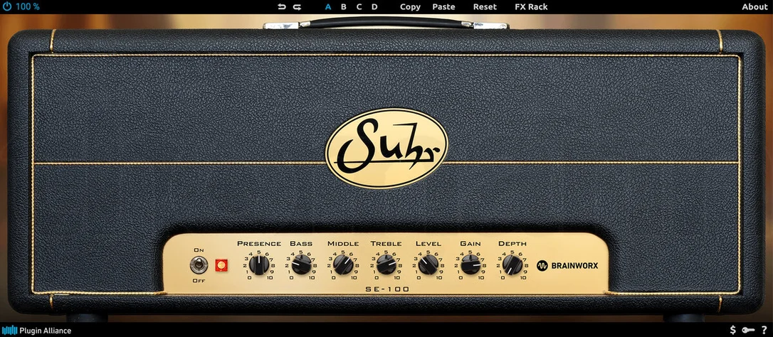Viewport: 773px width, 337px height.
Task: Open the About screen
Action: coord(754,7)
